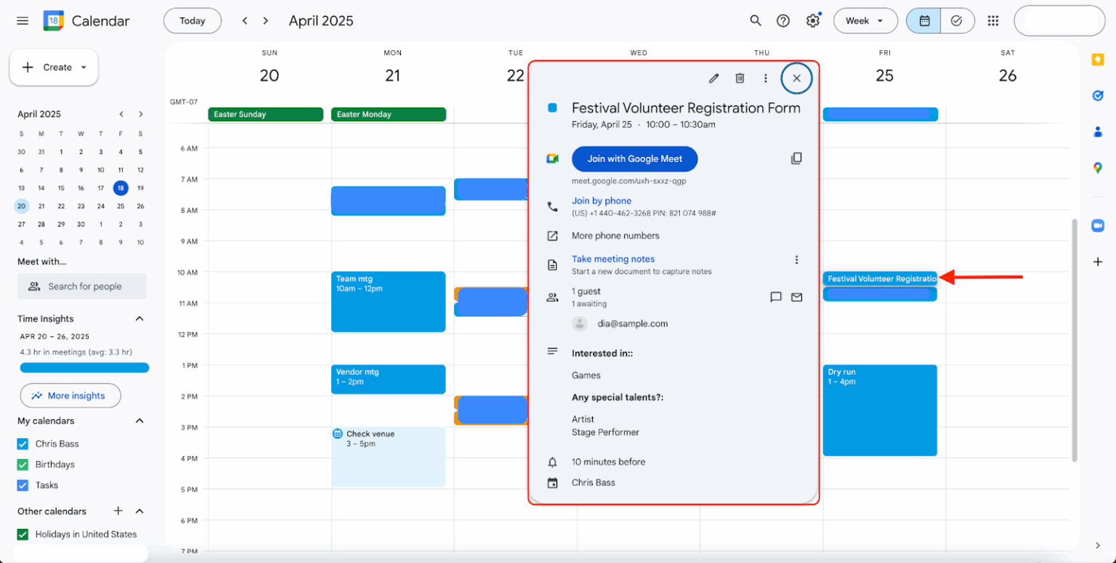Image resolution: width=1116 pixels, height=563 pixels.
Task: Disable Holidays in United States calendar
Action: pyautogui.click(x=23, y=534)
